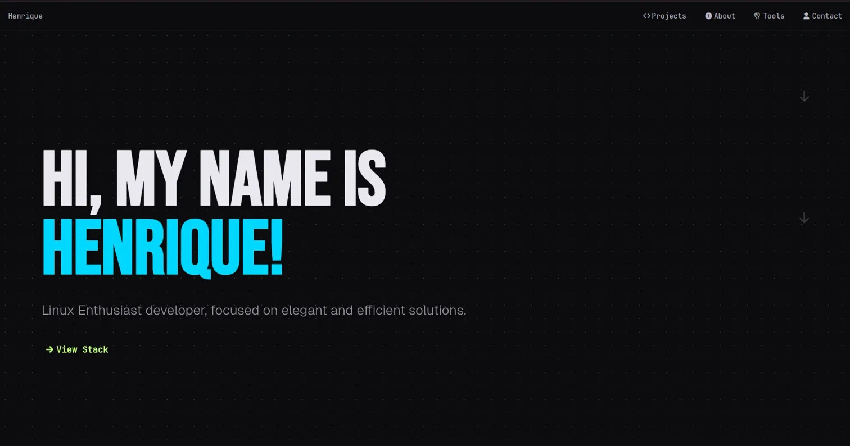Screen dimensions: 850x446
Task: Click the cyan "HENRIQUE!" heading
Action: click(162, 247)
